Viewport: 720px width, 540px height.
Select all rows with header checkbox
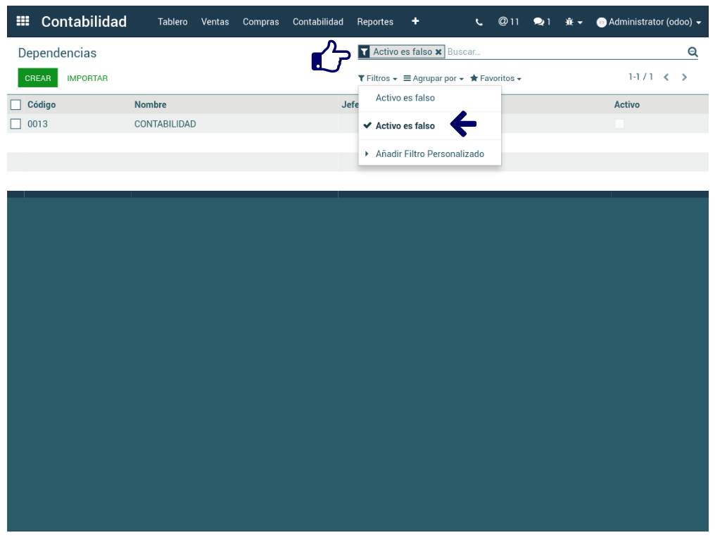[15, 105]
